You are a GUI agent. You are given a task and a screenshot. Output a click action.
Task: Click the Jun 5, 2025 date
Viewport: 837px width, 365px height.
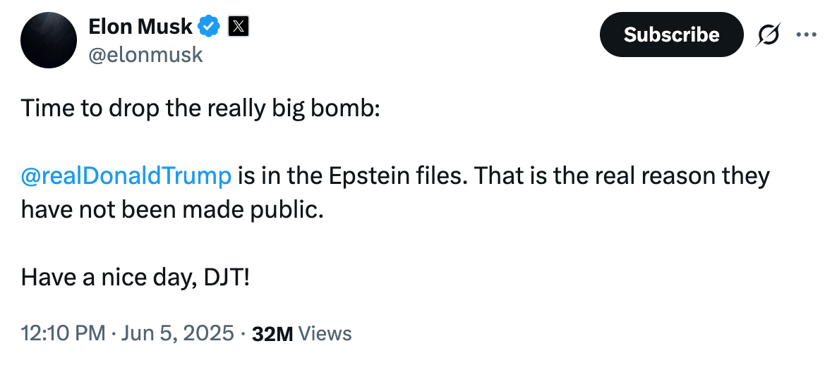178,333
